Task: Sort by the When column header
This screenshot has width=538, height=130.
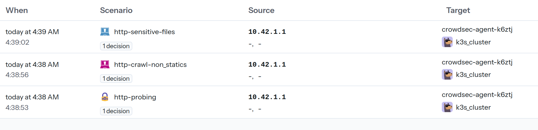Action: [17, 10]
